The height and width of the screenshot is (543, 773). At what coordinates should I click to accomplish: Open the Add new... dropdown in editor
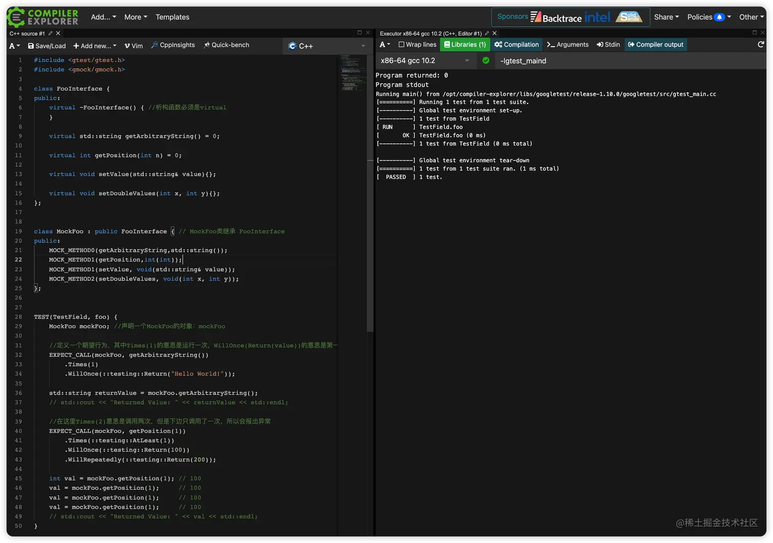pyautogui.click(x=95, y=46)
